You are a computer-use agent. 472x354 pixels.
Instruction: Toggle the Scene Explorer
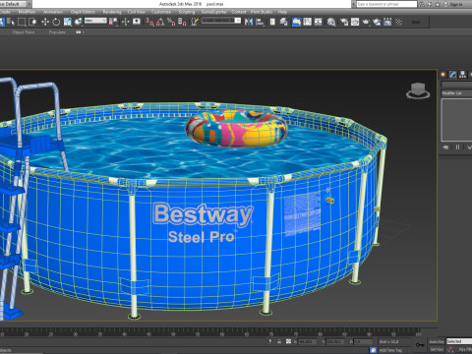coord(272,22)
